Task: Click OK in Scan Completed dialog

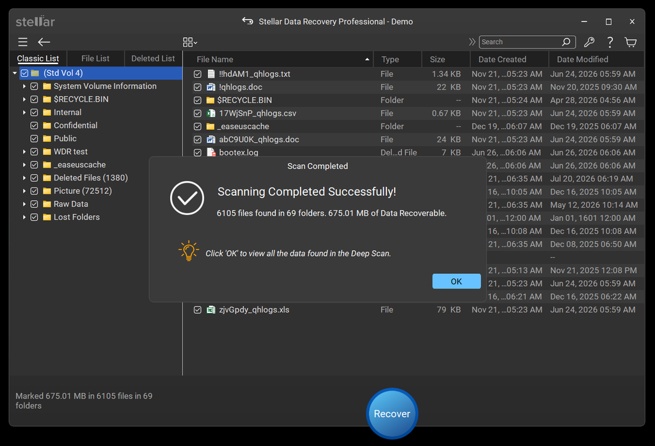Action: tap(456, 282)
